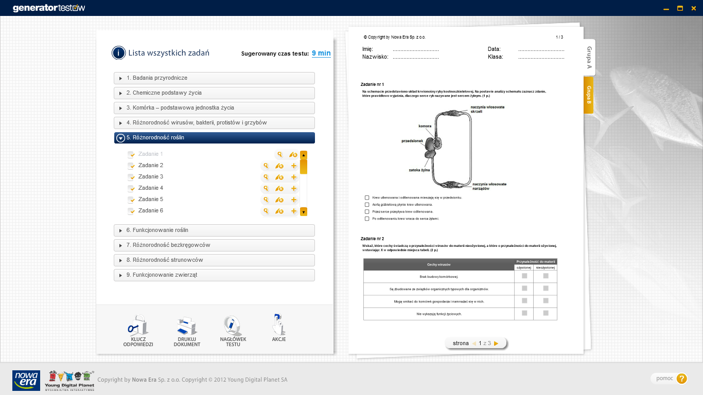
Task: Check 'Krew utlenowana i odtlenowana mieszają się' answer box
Action: point(367,197)
